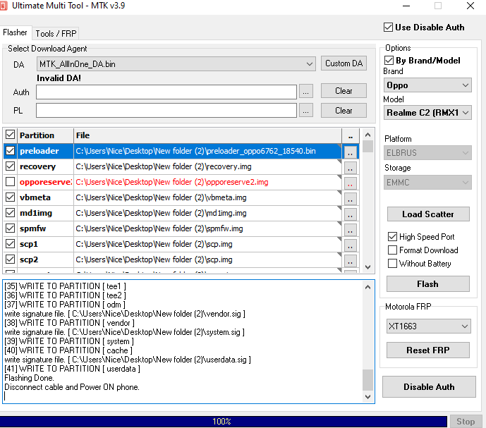Click the Disable Auth button
486x428 pixels.
click(429, 387)
